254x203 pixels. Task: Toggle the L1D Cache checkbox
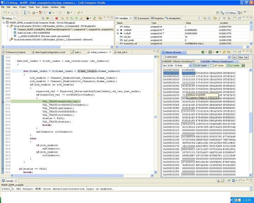coord(194,66)
